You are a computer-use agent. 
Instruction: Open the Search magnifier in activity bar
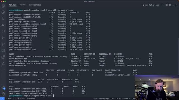[3, 31]
